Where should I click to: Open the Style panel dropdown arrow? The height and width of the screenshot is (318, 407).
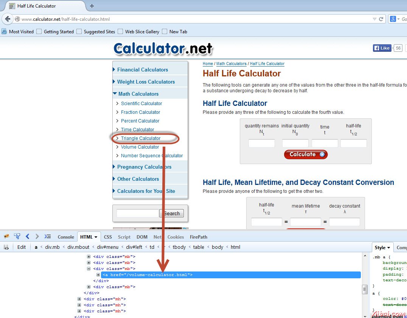(x=388, y=247)
